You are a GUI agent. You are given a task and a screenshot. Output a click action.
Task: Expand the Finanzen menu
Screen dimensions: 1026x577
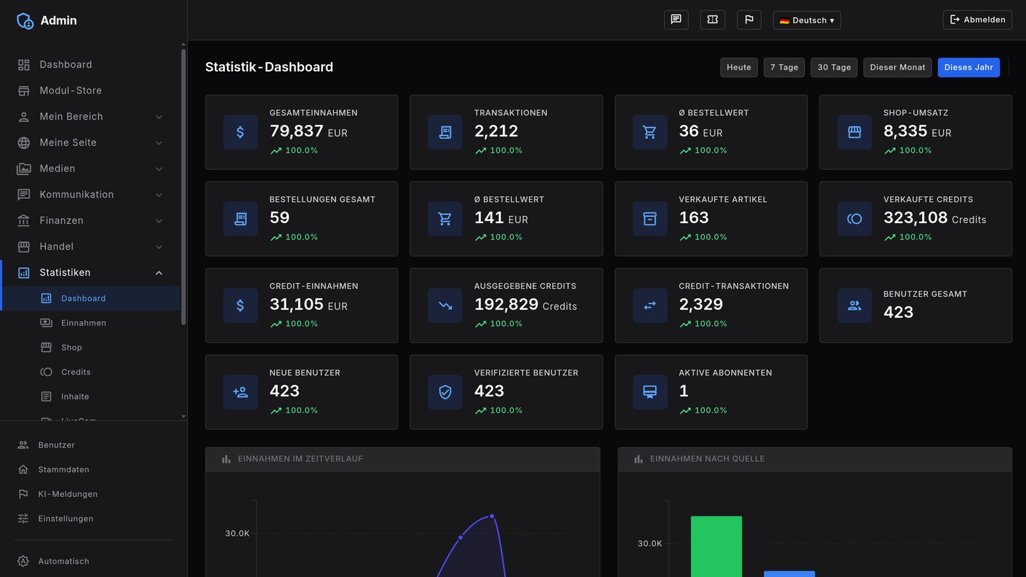[x=90, y=221]
